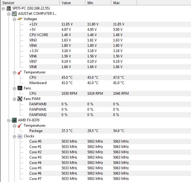Select the Fans PWM group label
This screenshot has height=182, width=191.
pyautogui.click(x=32, y=99)
